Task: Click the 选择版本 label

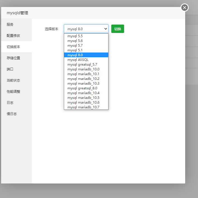Action: (52, 29)
